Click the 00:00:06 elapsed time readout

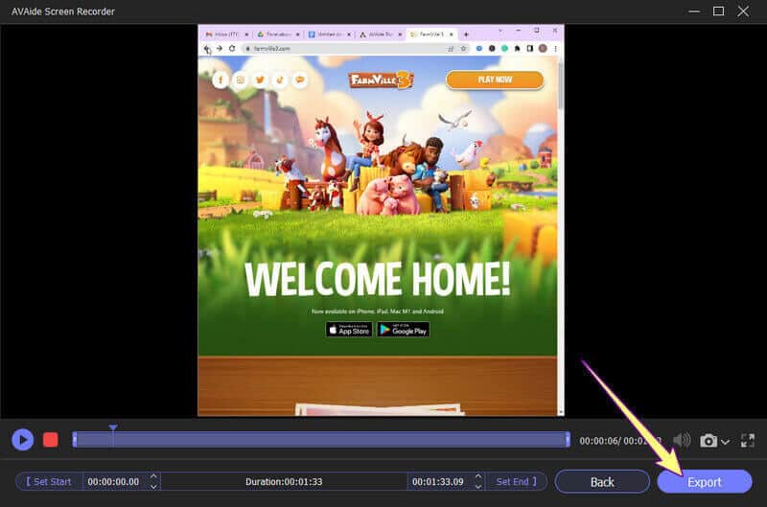tap(598, 441)
